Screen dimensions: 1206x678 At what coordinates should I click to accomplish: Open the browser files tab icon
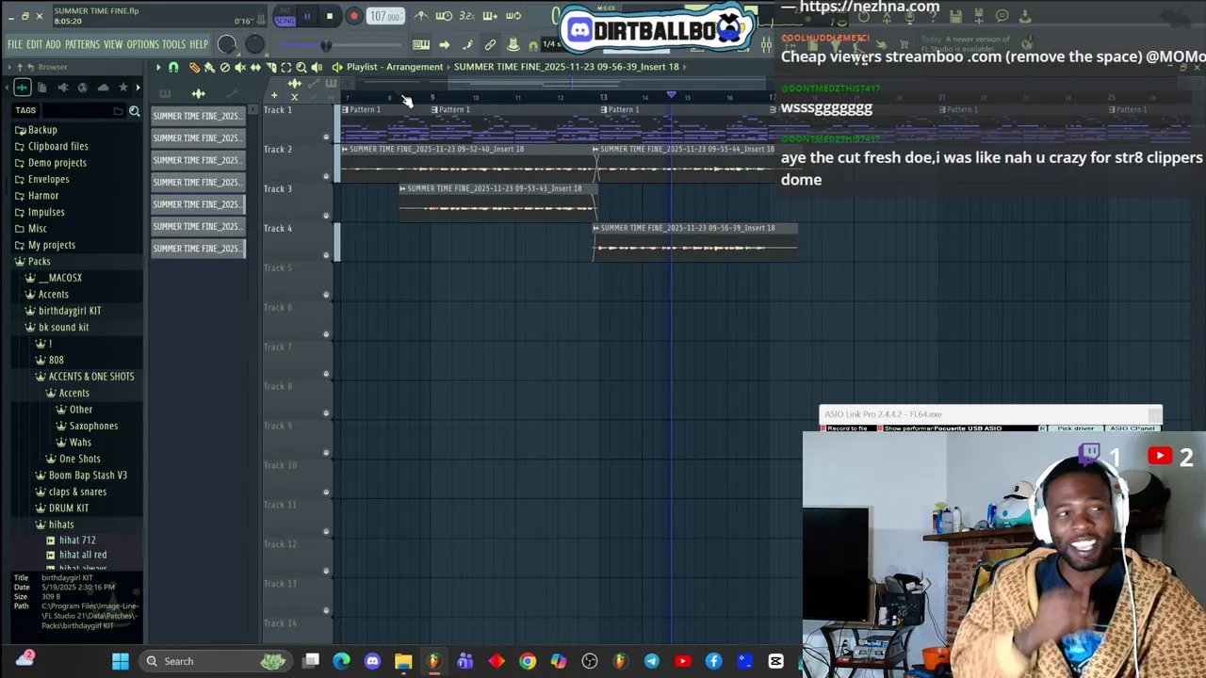pyautogui.click(x=41, y=88)
